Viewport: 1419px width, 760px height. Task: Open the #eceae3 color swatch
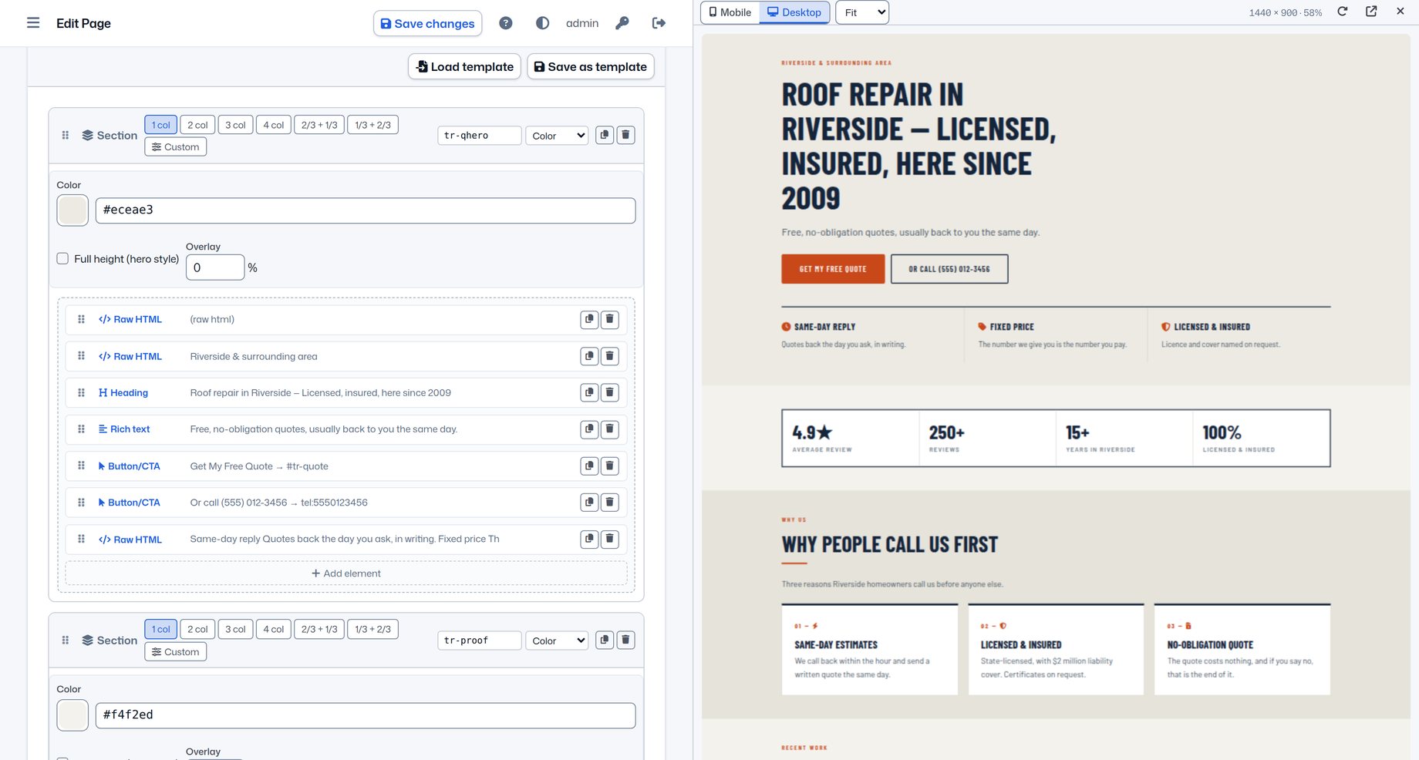(x=72, y=210)
